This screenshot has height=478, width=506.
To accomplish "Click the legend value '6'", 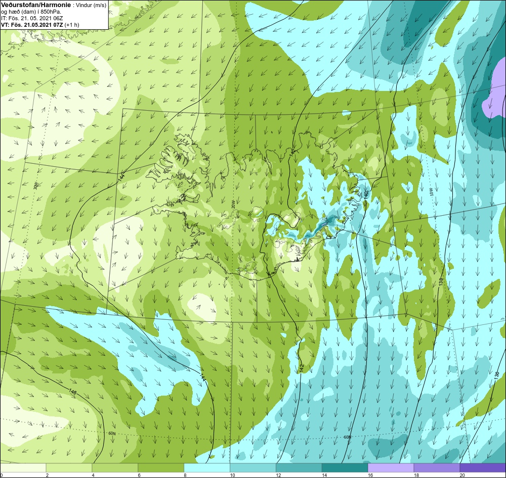I will click(140, 475).
